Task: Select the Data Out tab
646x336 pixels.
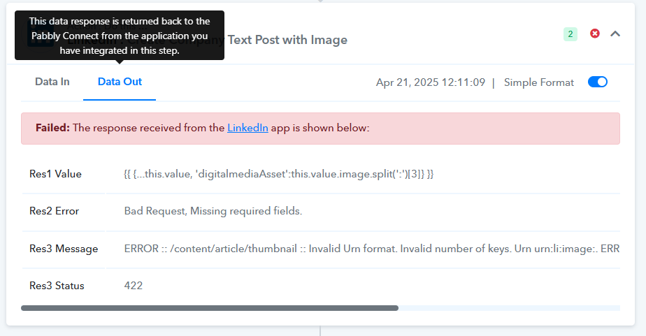Action: pos(120,82)
